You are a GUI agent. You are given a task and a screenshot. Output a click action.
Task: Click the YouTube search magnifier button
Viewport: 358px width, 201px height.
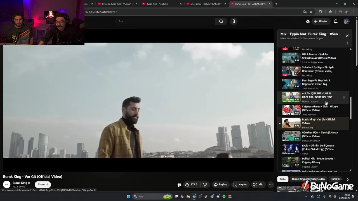[221, 21]
